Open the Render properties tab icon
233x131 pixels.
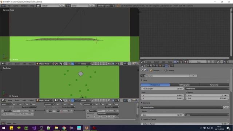pos(148,65)
